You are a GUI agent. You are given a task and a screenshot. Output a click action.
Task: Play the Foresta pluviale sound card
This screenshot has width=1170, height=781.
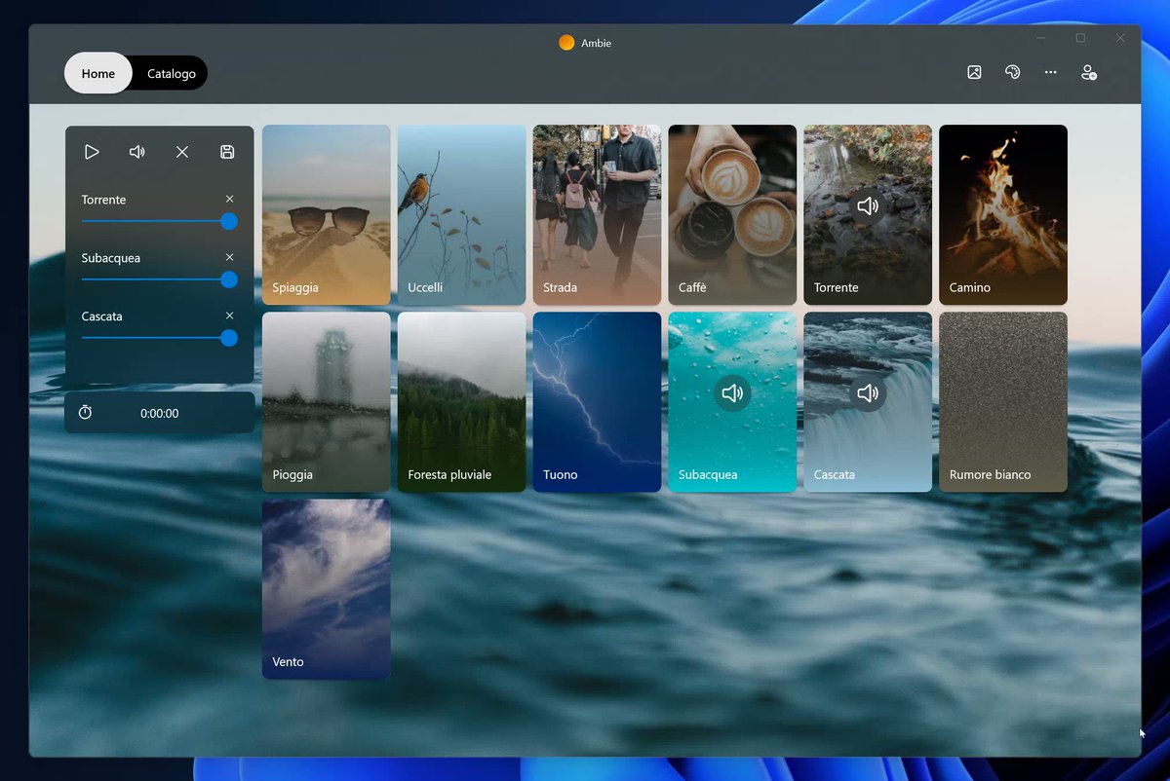point(462,401)
